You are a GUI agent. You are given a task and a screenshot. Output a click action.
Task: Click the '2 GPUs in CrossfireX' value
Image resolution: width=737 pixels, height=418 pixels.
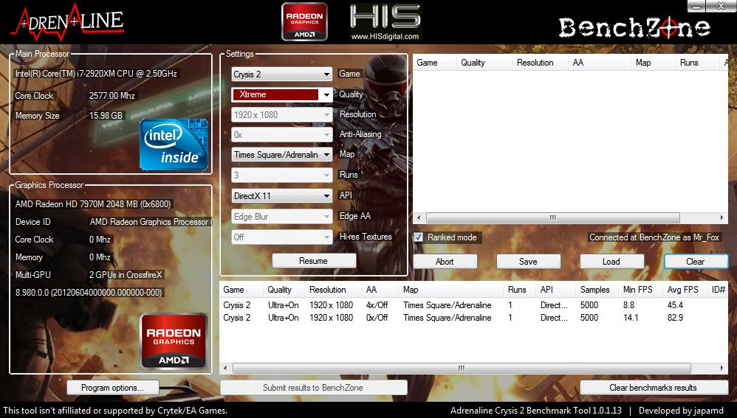[x=126, y=275]
